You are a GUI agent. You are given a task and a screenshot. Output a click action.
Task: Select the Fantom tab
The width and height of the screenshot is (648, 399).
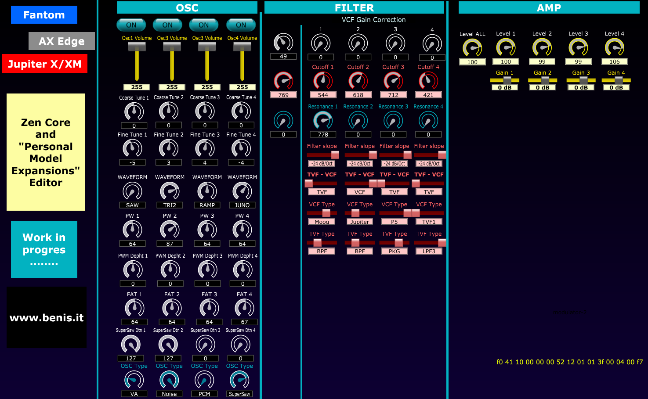(44, 15)
